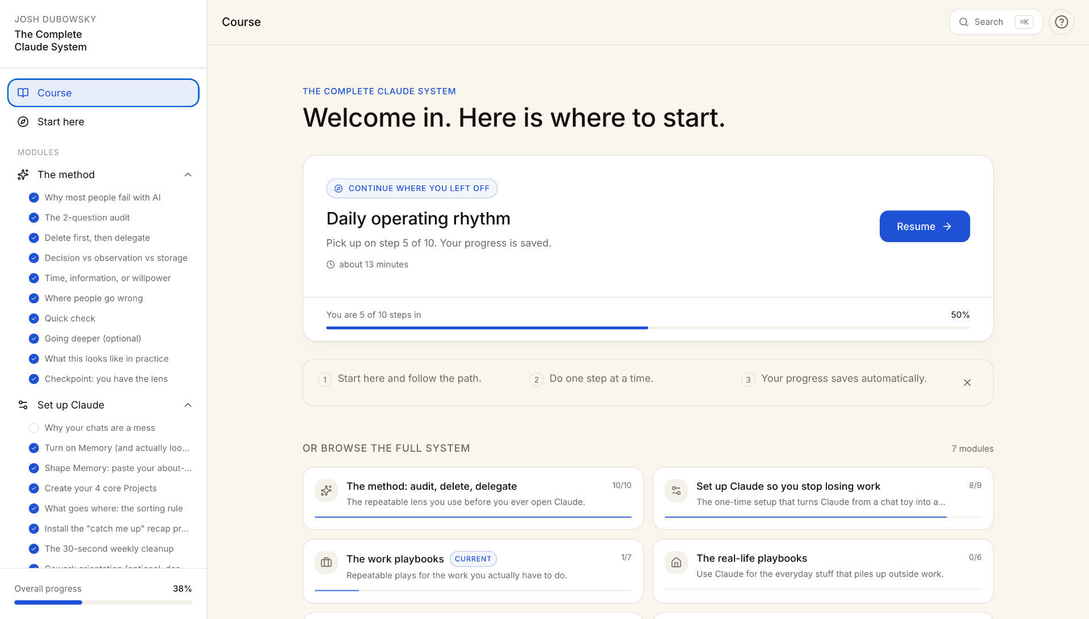This screenshot has height=619, width=1089.
Task: Collapse The method module chevron
Action: 188,175
